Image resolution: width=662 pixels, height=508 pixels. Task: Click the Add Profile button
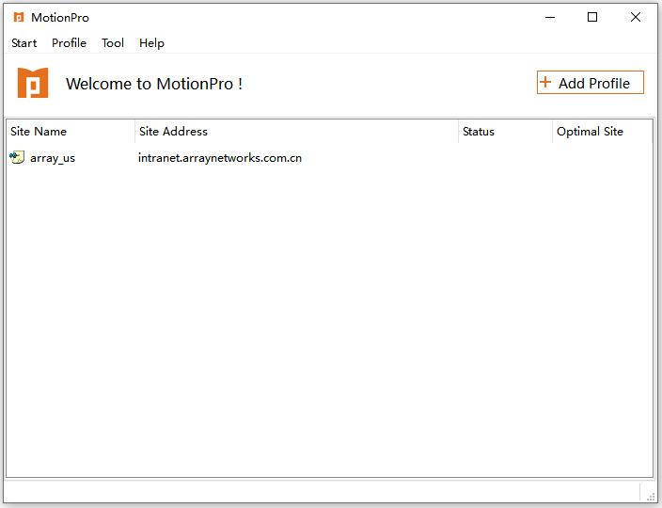pyautogui.click(x=591, y=83)
